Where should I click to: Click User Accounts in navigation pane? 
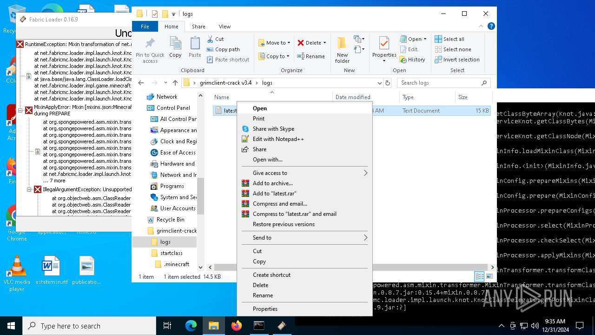(x=178, y=208)
